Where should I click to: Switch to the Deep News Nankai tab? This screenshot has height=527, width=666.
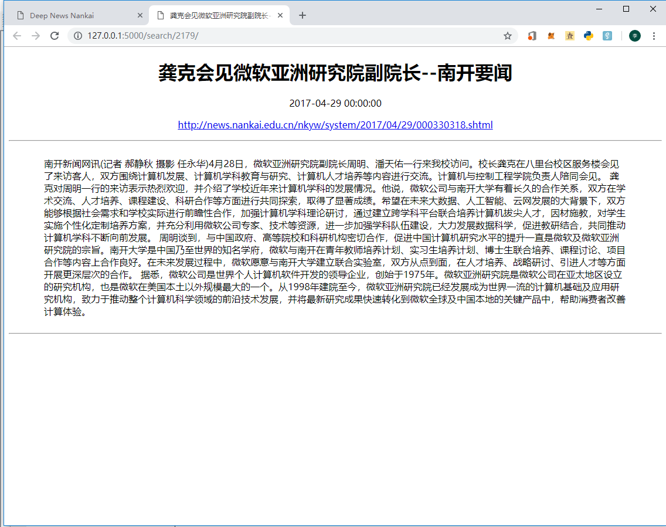pos(76,15)
